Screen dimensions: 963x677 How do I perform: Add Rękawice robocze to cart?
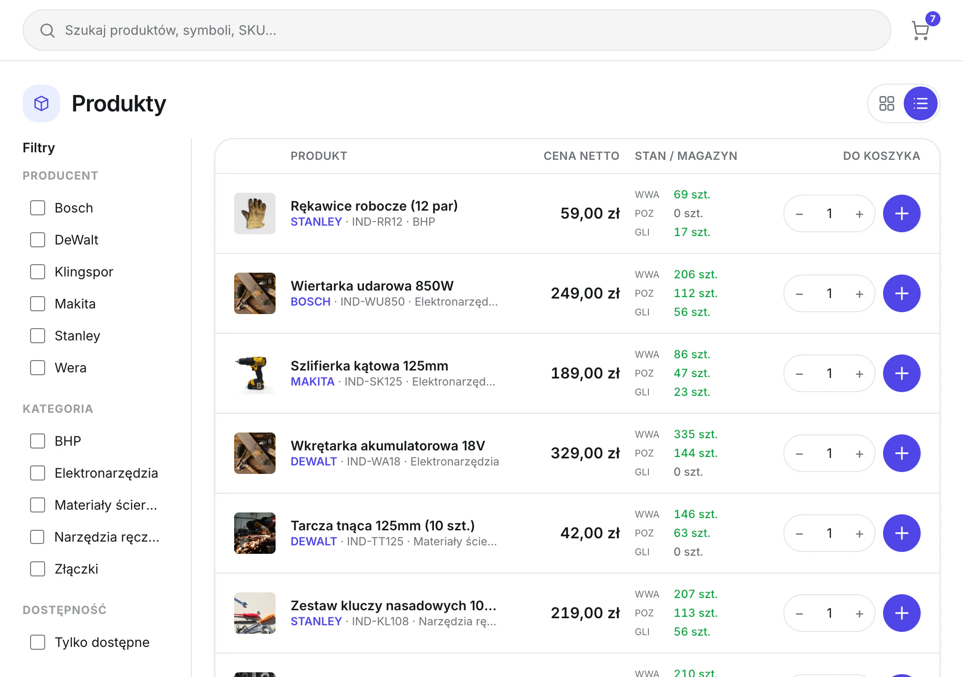tap(901, 213)
